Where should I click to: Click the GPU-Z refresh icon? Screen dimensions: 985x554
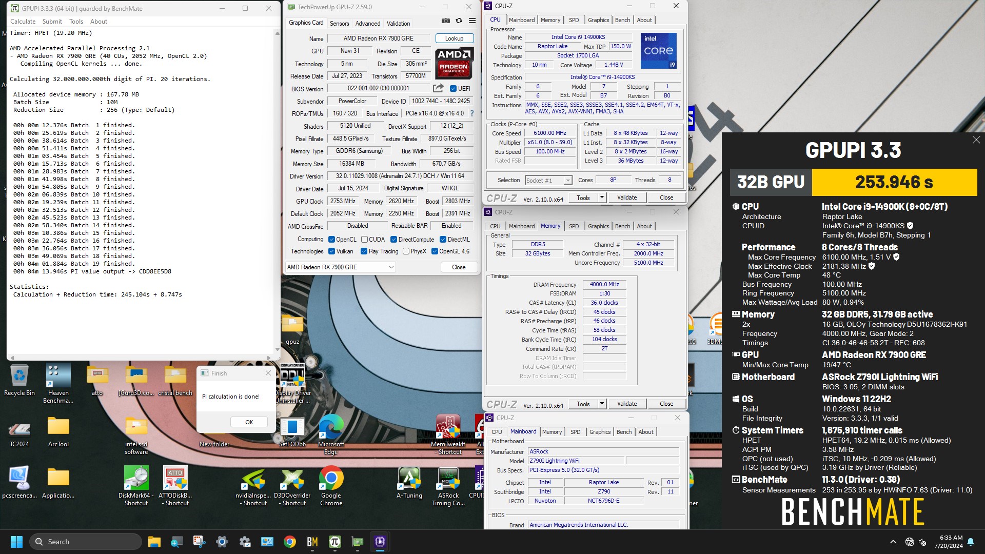(459, 21)
